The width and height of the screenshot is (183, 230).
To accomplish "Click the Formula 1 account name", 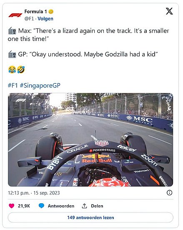I will pos(36,11).
